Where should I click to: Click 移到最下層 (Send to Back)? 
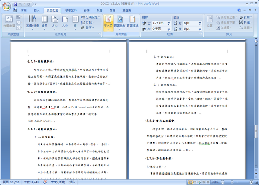[227, 22]
